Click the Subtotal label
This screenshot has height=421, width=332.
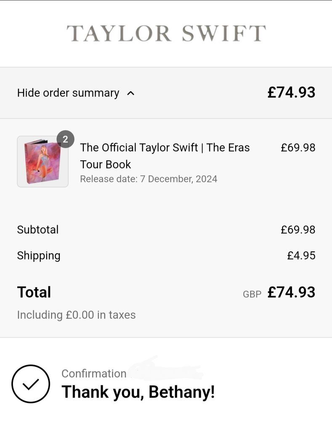click(x=38, y=230)
